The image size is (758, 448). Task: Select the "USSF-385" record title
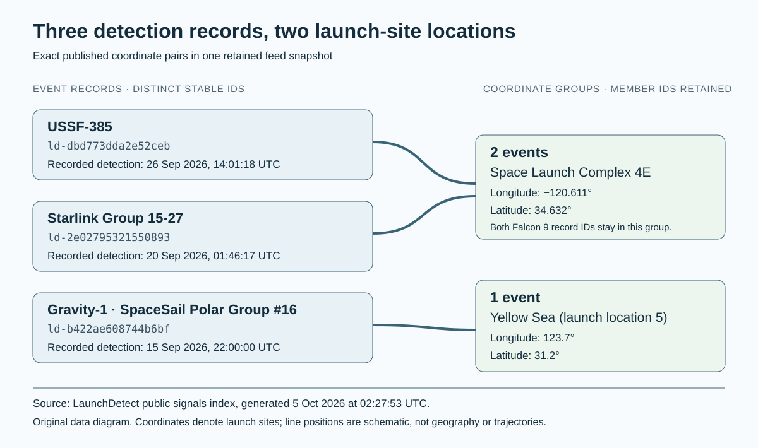click(x=80, y=127)
